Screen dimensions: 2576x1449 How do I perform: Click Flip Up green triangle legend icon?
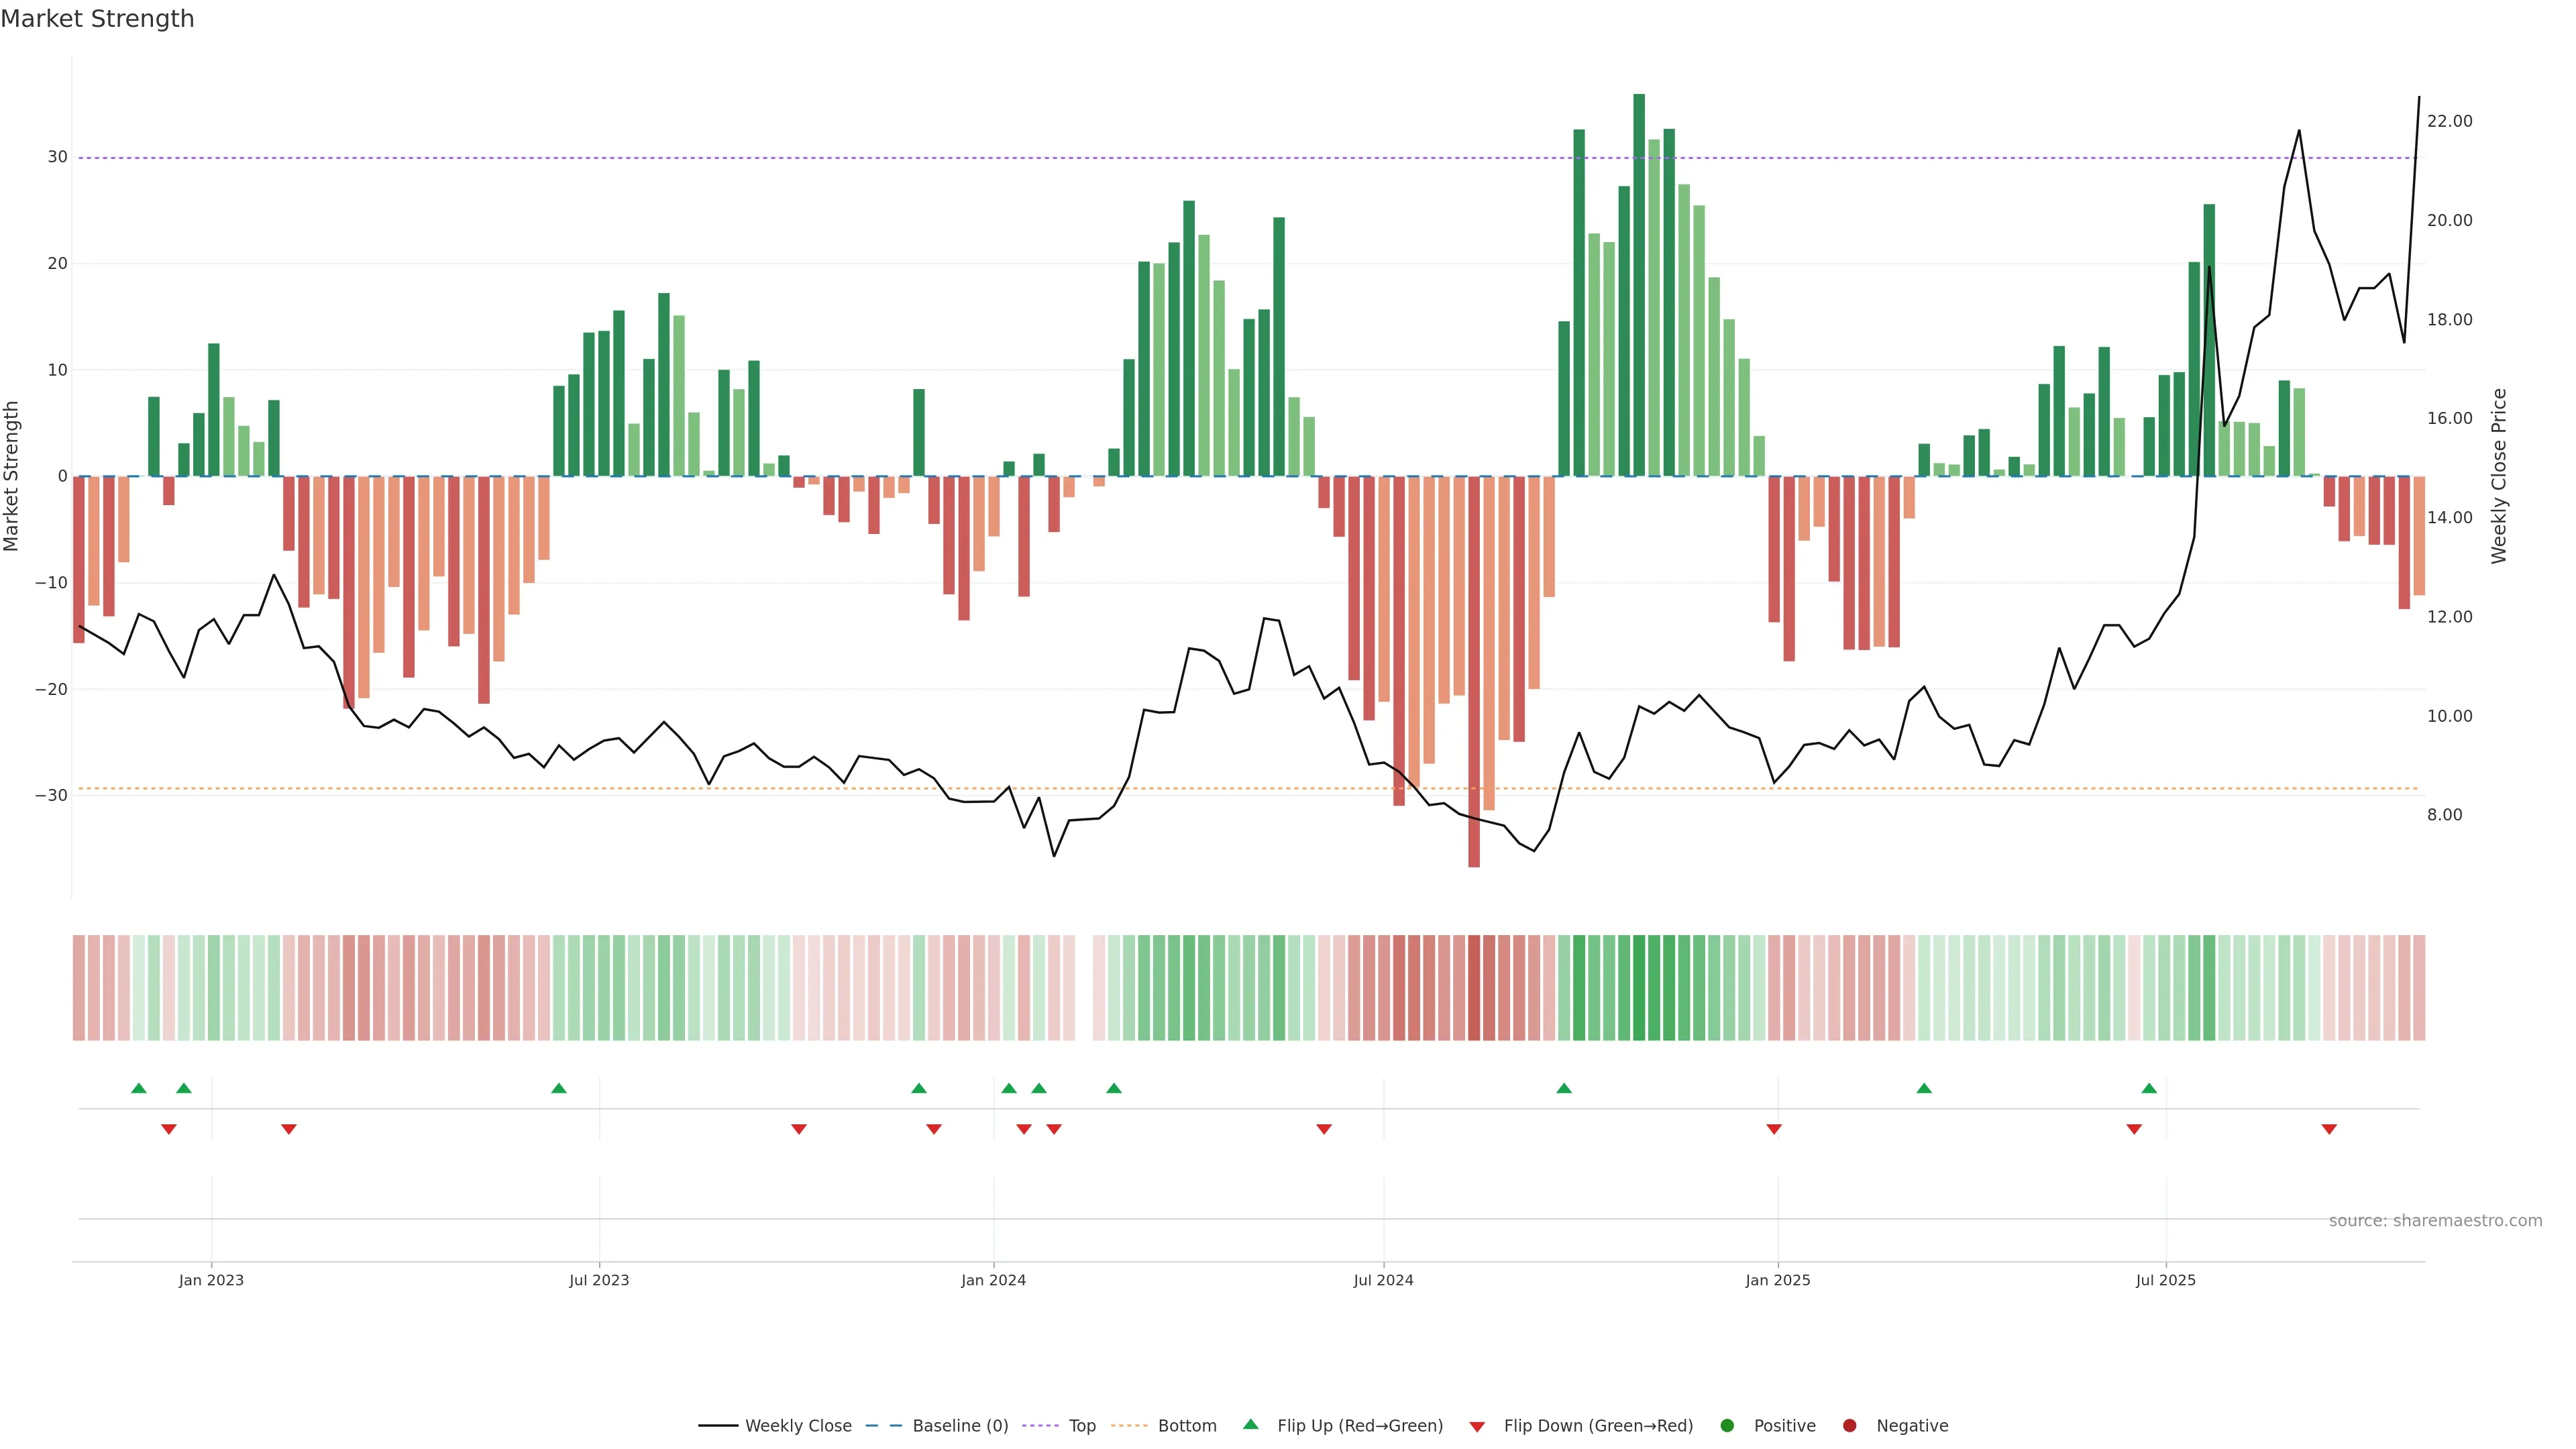tap(1250, 1425)
